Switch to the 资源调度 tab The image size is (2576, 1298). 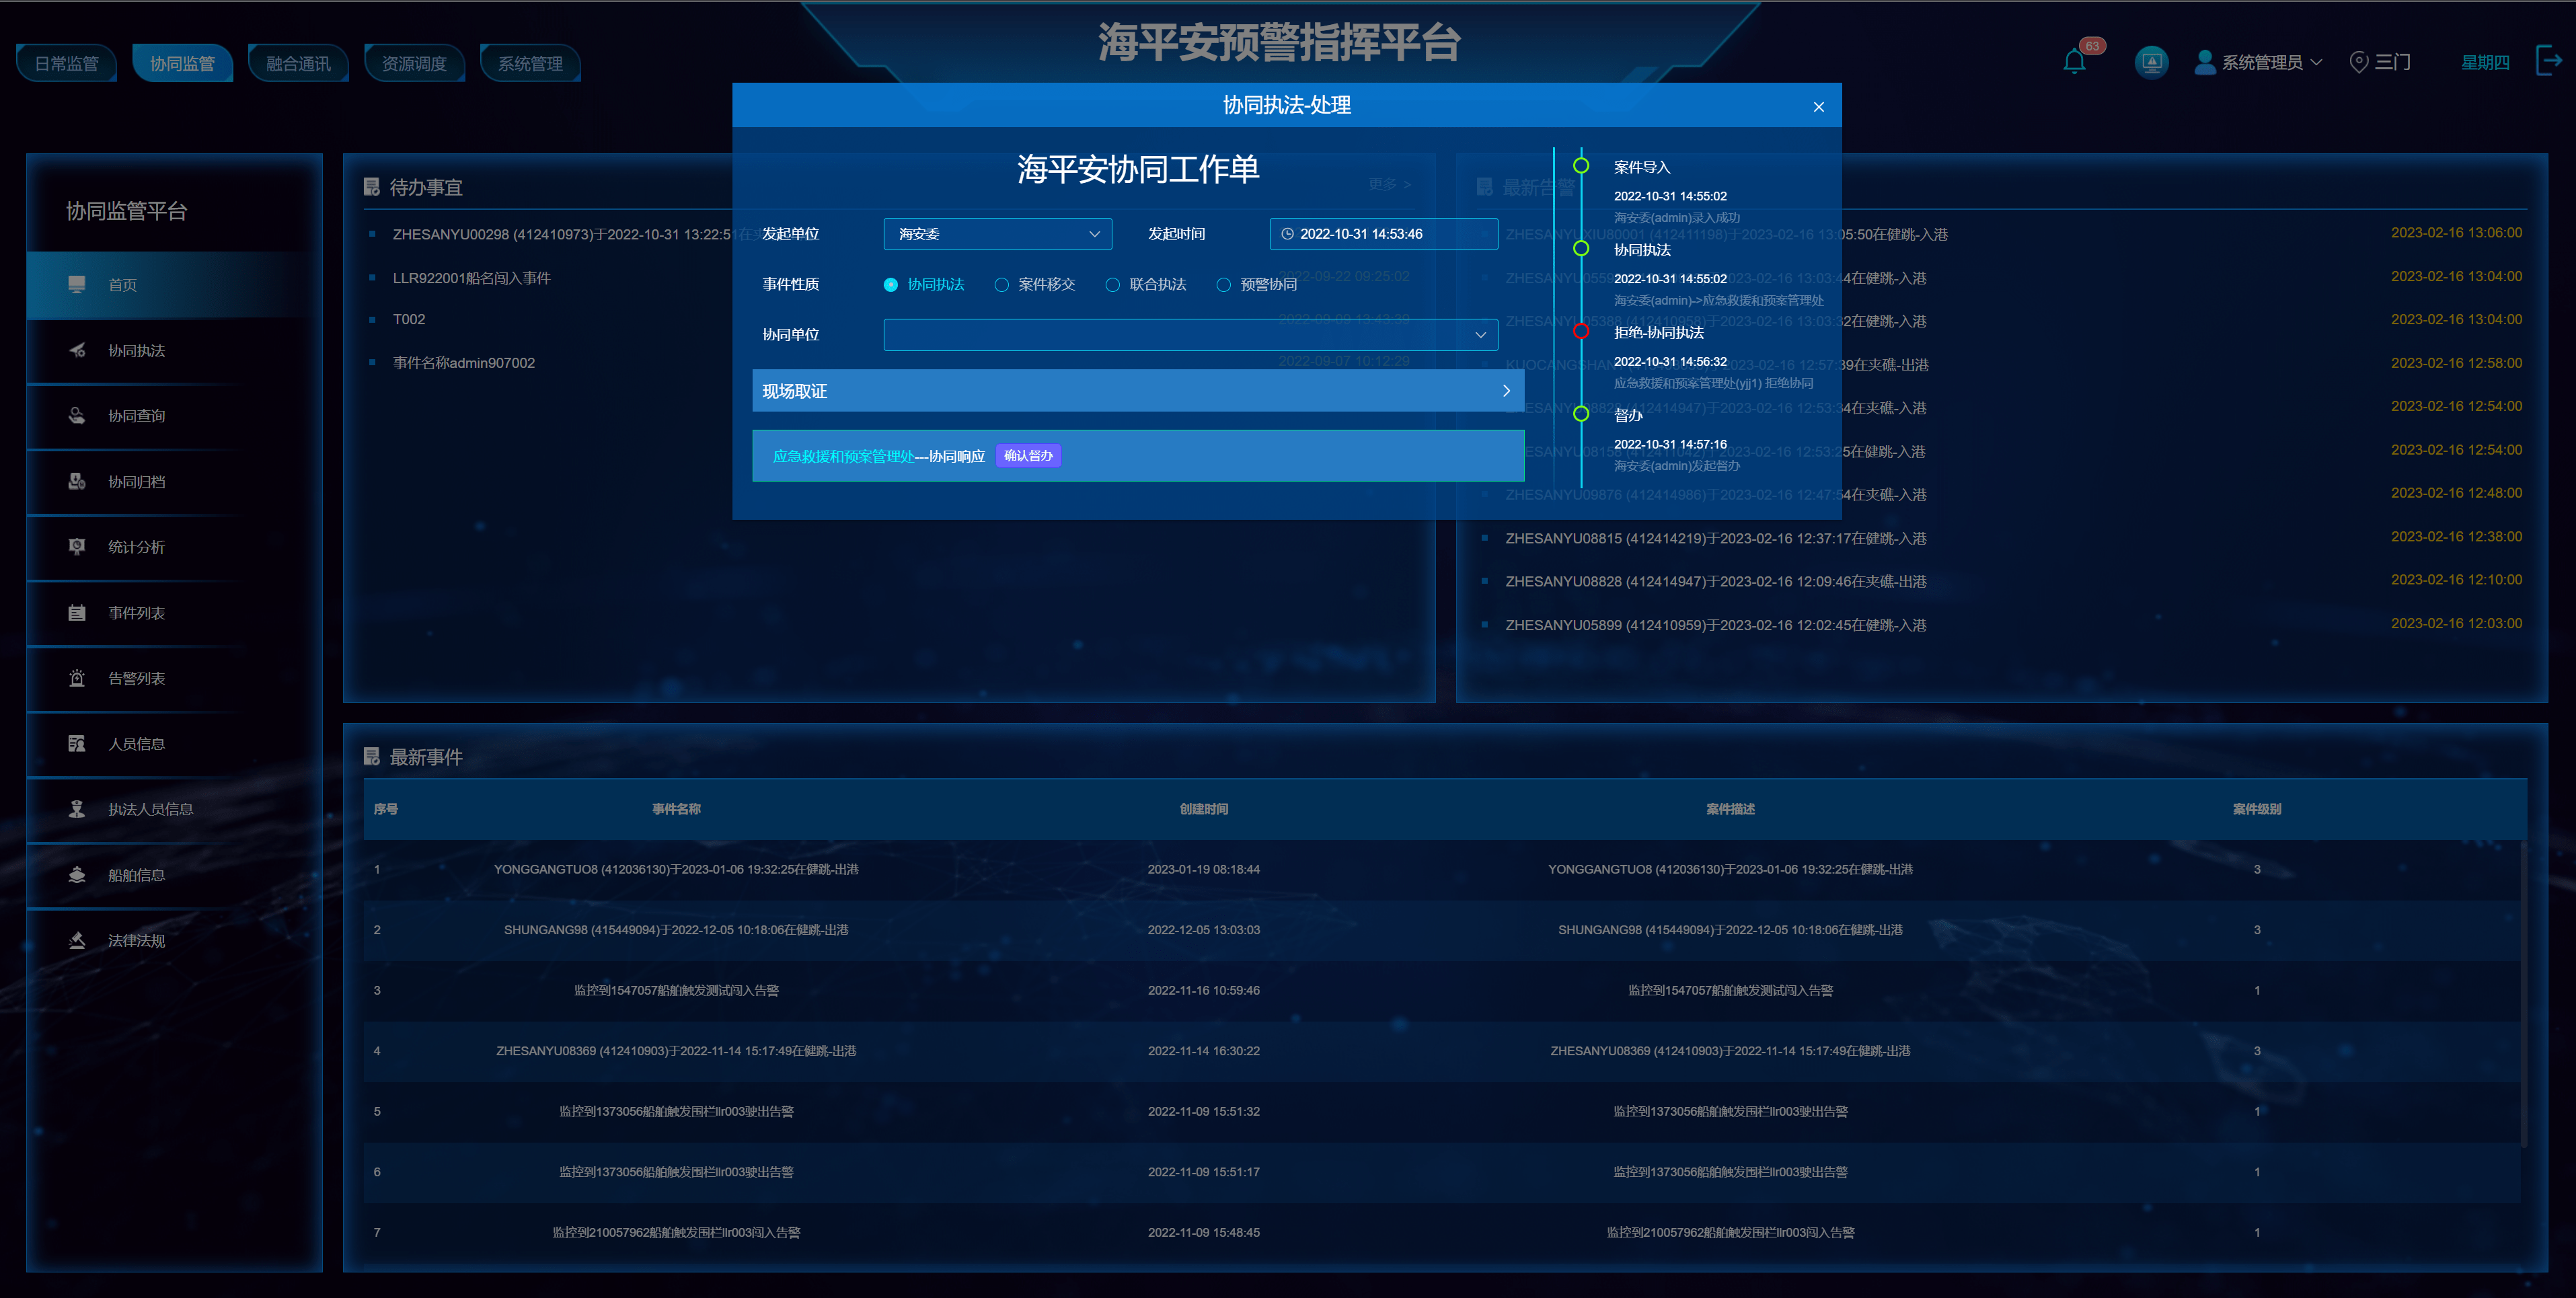414,63
